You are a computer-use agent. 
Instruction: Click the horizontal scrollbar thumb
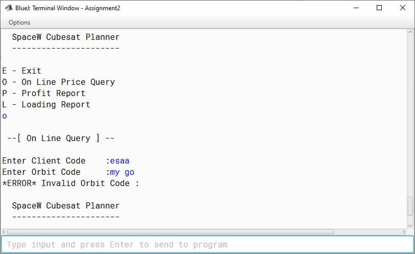tap(171, 232)
